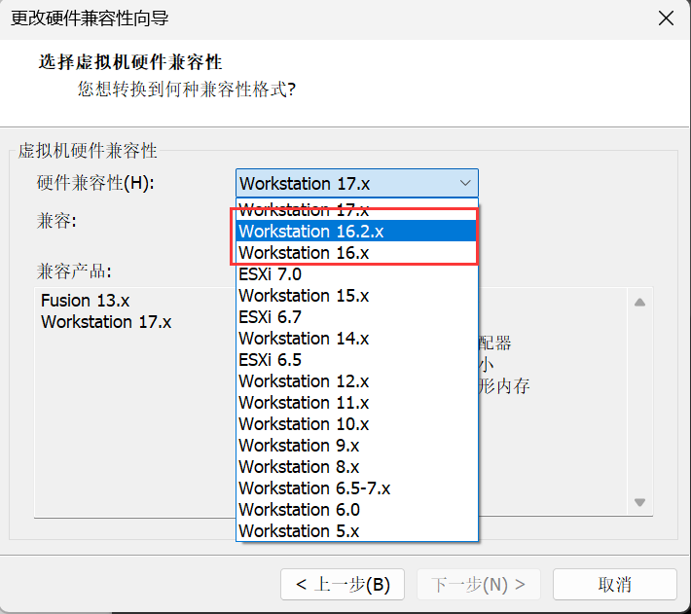The width and height of the screenshot is (691, 614).
Task: Pick ESXi 7.0 compatibility option
Action: (357, 274)
